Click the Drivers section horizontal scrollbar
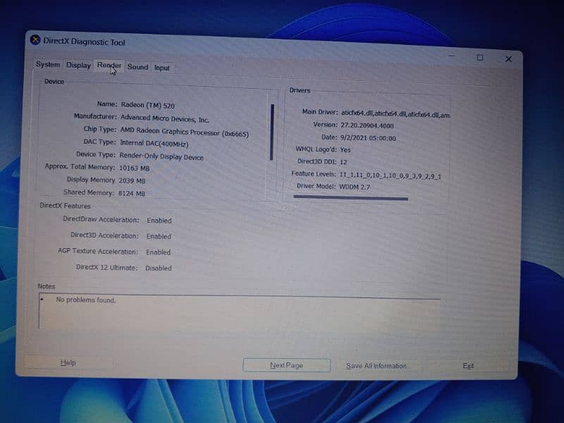Screen dimensions: 564x423 pos(350,199)
